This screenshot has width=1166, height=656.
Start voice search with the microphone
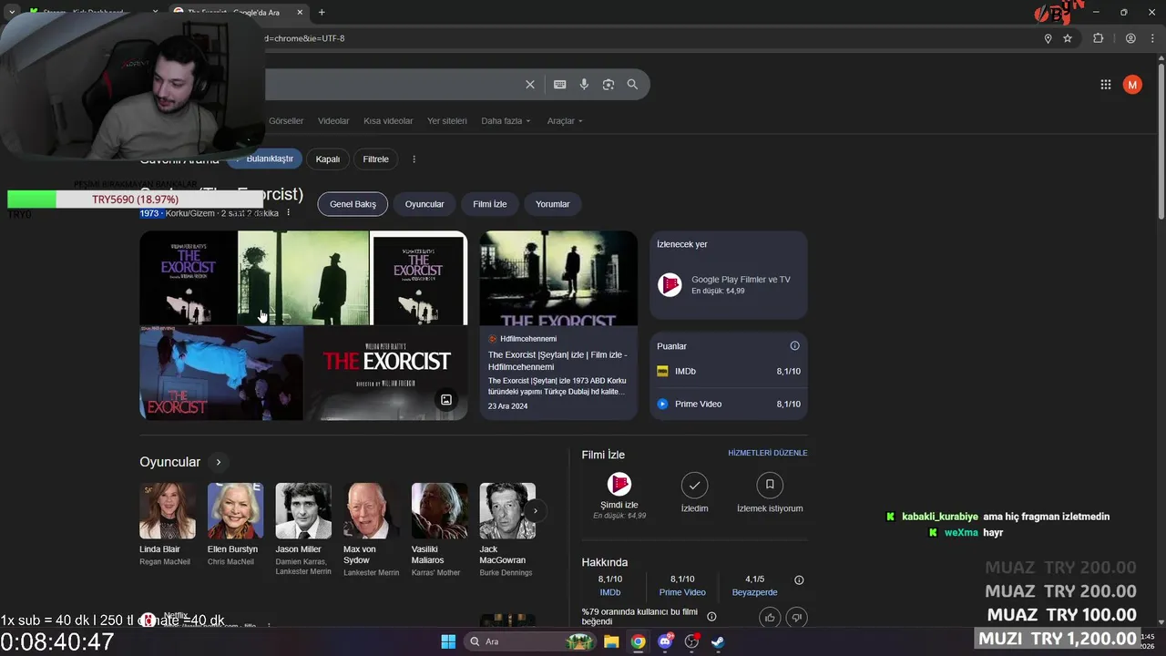click(x=584, y=85)
